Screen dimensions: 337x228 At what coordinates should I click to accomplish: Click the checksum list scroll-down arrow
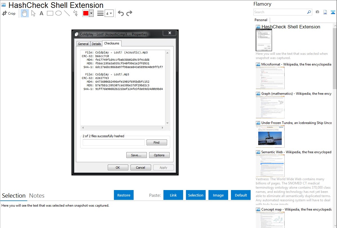tap(167, 123)
